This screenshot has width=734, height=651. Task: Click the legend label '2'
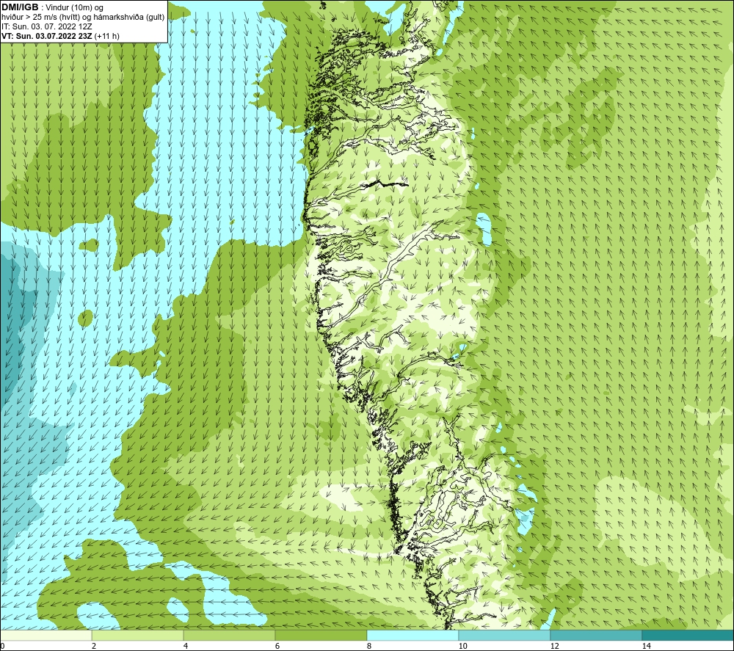coord(94,647)
